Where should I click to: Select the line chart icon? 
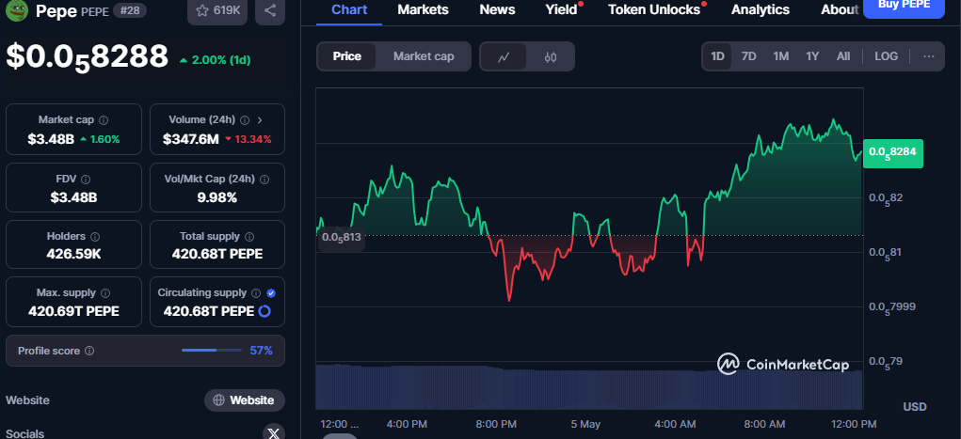(x=504, y=57)
